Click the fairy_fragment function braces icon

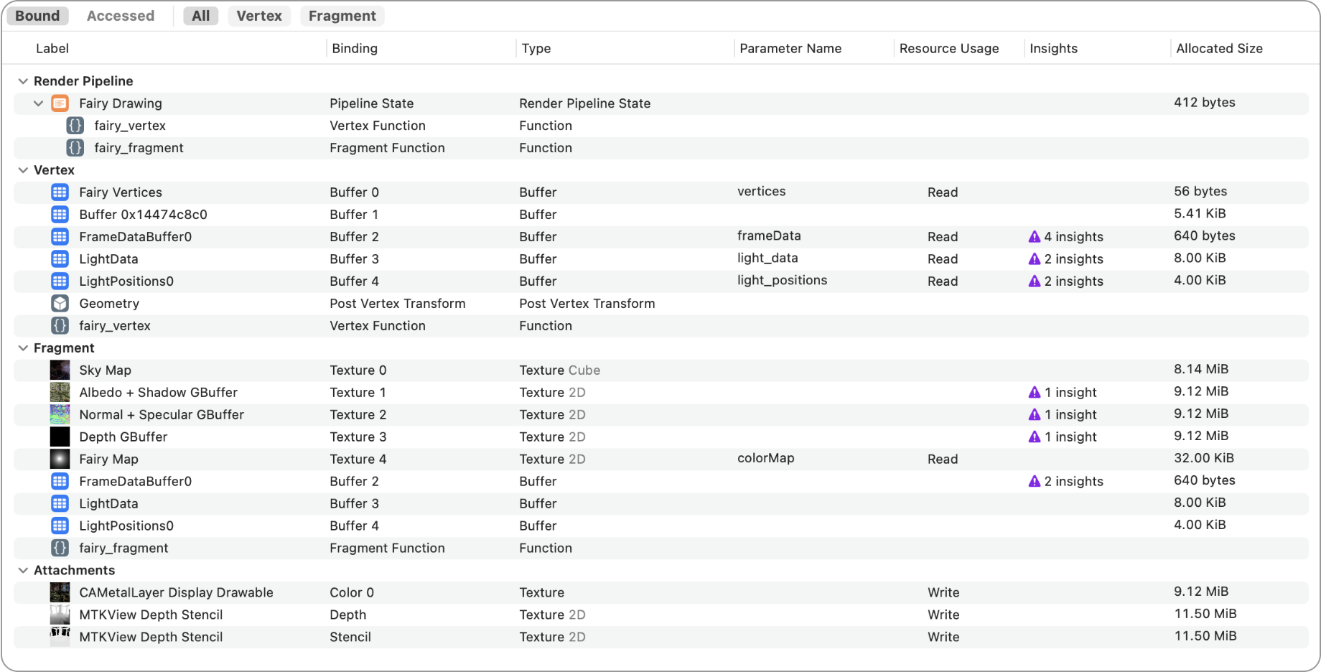[75, 147]
